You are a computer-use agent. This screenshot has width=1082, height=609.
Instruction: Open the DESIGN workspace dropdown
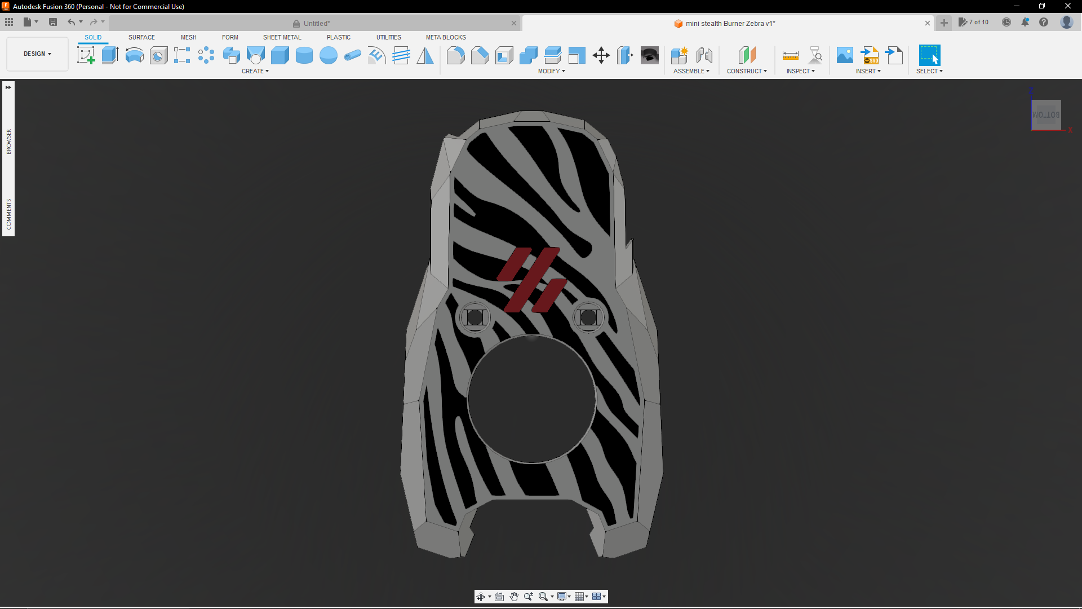(36, 54)
